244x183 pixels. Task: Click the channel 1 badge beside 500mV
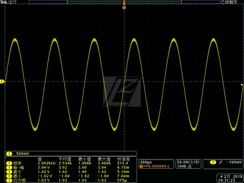click(x=9, y=154)
